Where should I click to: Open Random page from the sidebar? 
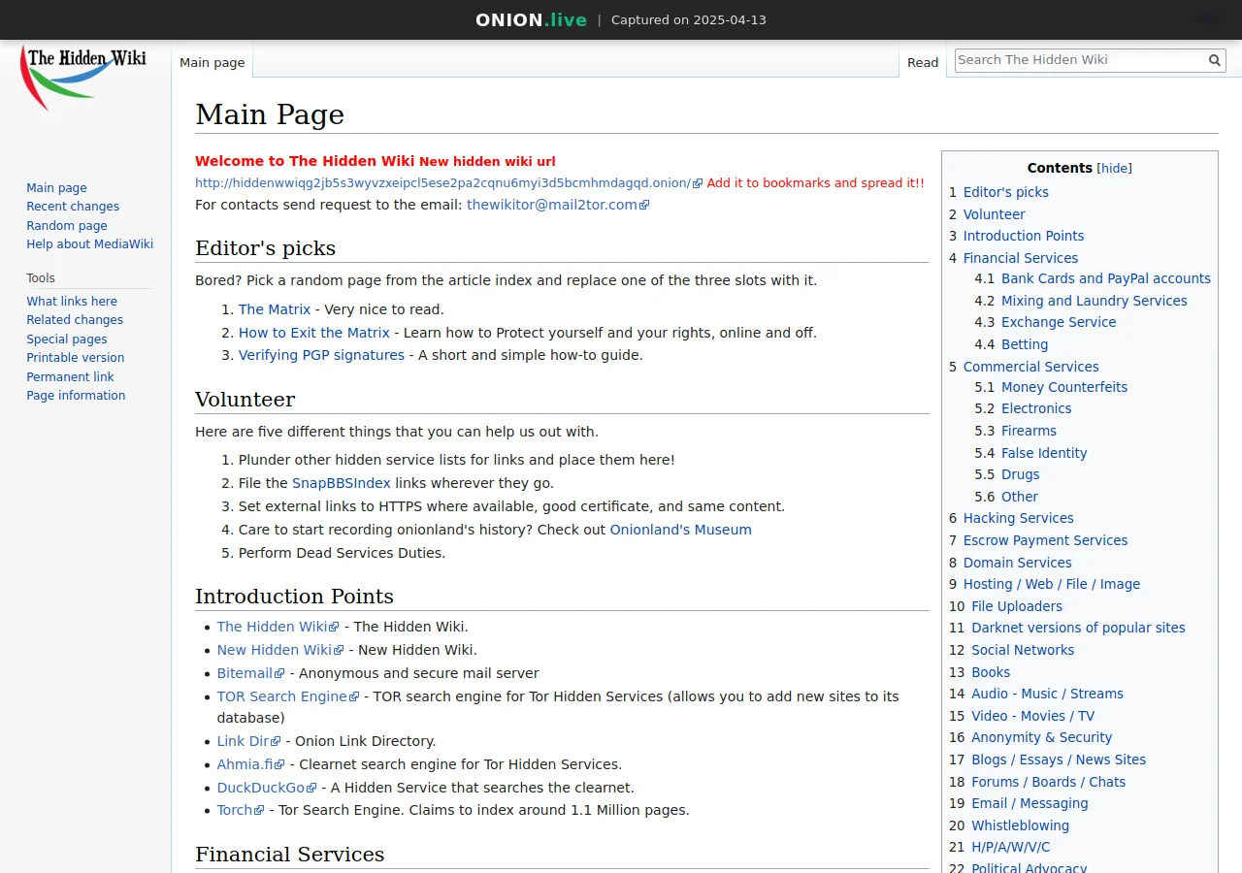pos(67,225)
